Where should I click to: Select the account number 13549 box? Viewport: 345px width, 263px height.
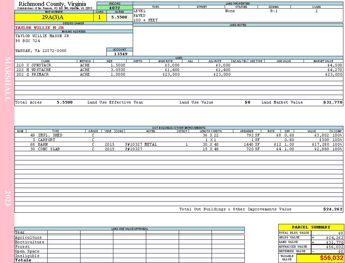[x=120, y=54]
